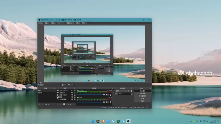
Task: Pop out the Audio Mixer dock via header icon
Action: (112, 88)
